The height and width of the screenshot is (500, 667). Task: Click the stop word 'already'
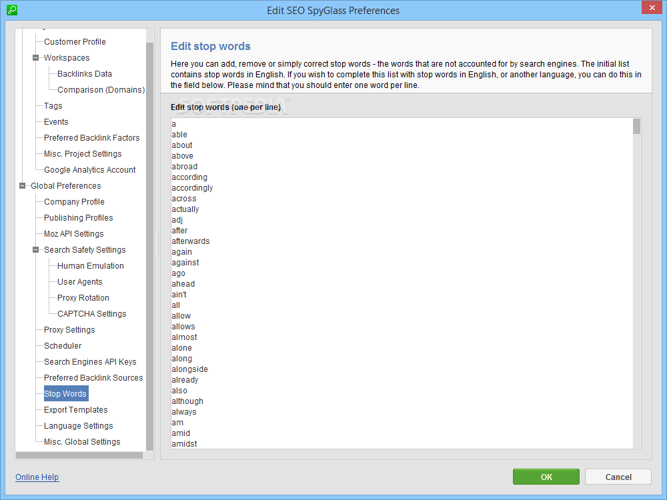coord(185,380)
